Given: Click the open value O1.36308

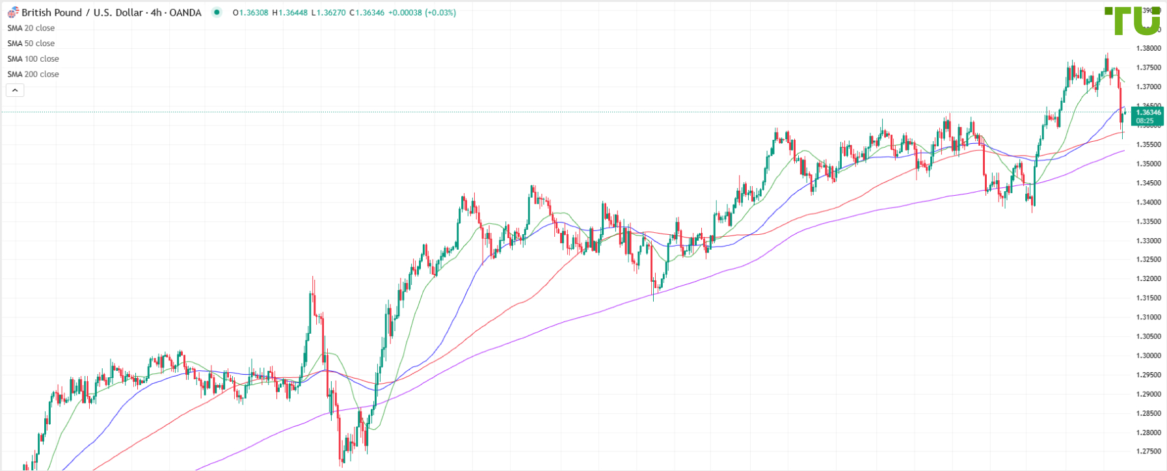Looking at the screenshot, I should click(251, 12).
